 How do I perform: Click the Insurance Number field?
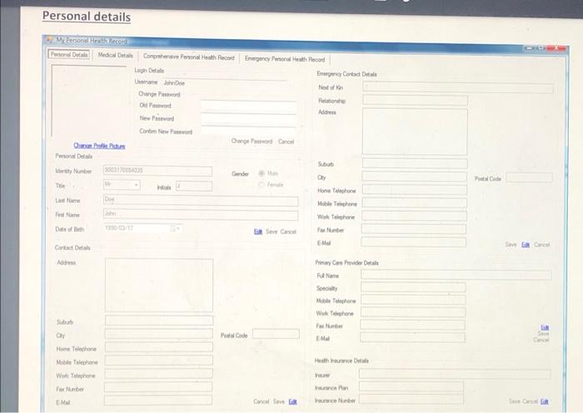click(411, 400)
